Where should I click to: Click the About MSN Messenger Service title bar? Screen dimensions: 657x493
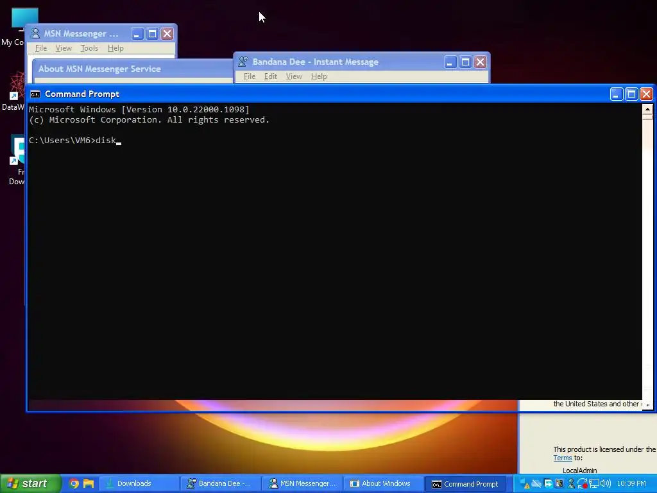click(x=133, y=69)
